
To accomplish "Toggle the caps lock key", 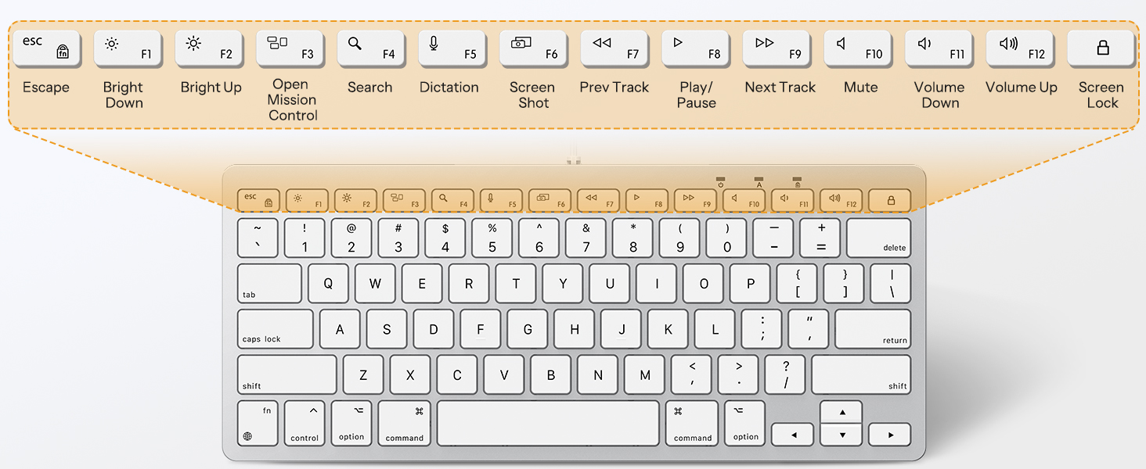I will (x=276, y=329).
